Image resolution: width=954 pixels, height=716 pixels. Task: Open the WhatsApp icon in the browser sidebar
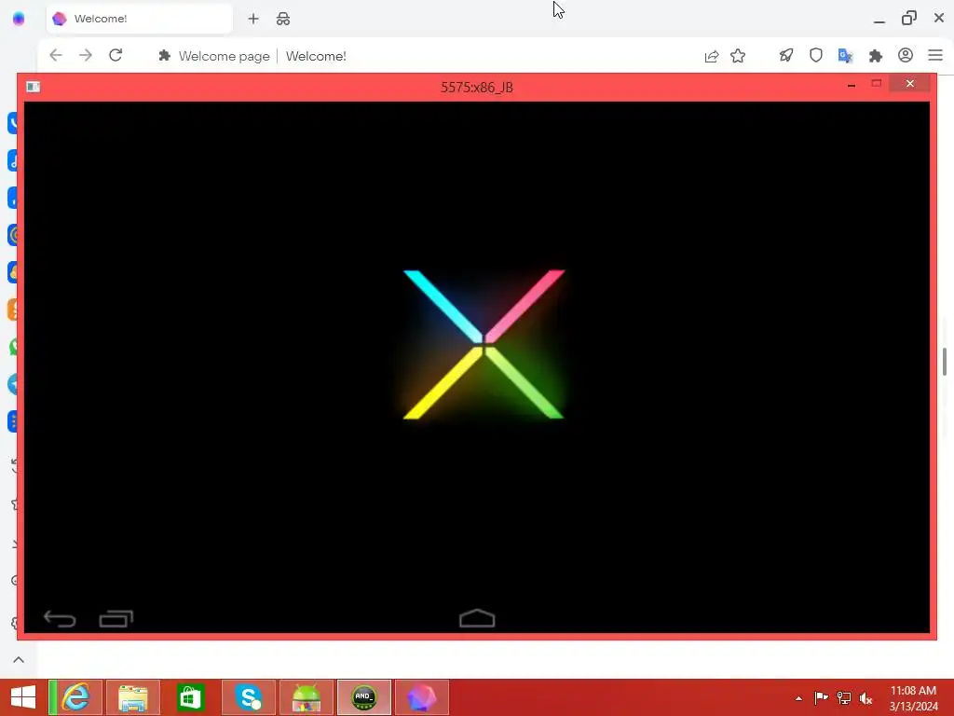pyautogui.click(x=13, y=347)
